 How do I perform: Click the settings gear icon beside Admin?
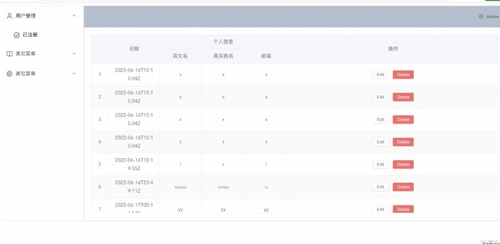click(x=481, y=17)
